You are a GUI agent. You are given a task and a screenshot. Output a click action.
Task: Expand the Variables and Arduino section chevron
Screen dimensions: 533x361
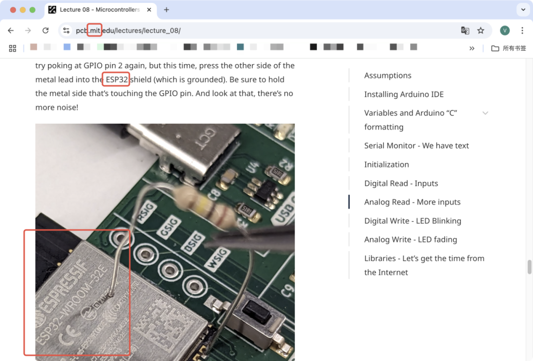coord(485,113)
